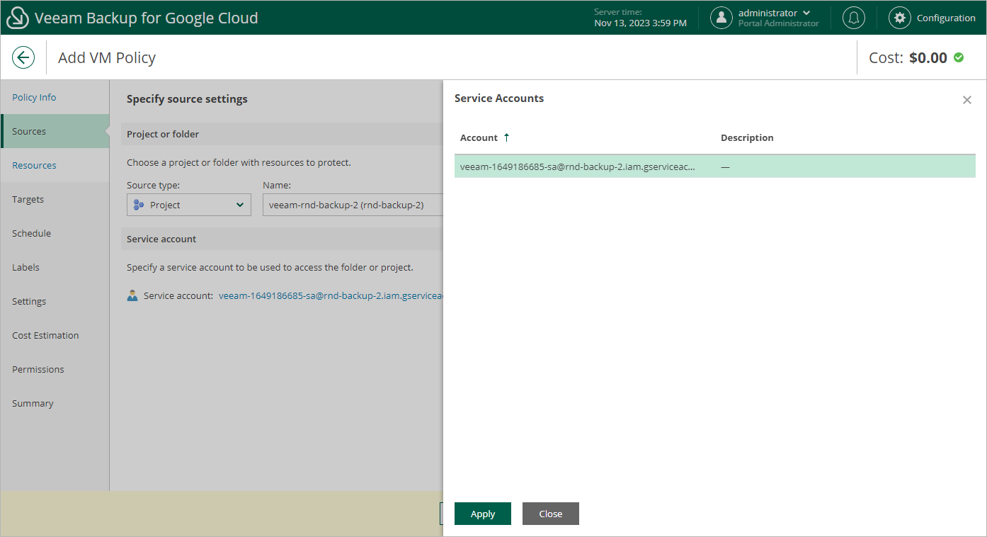Open the notifications bell icon
Screen dimensions: 987x537
tap(854, 18)
